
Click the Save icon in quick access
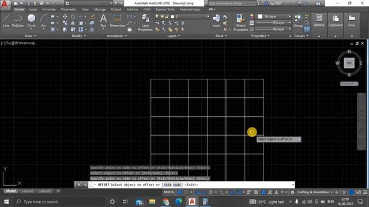(x=28, y=3)
